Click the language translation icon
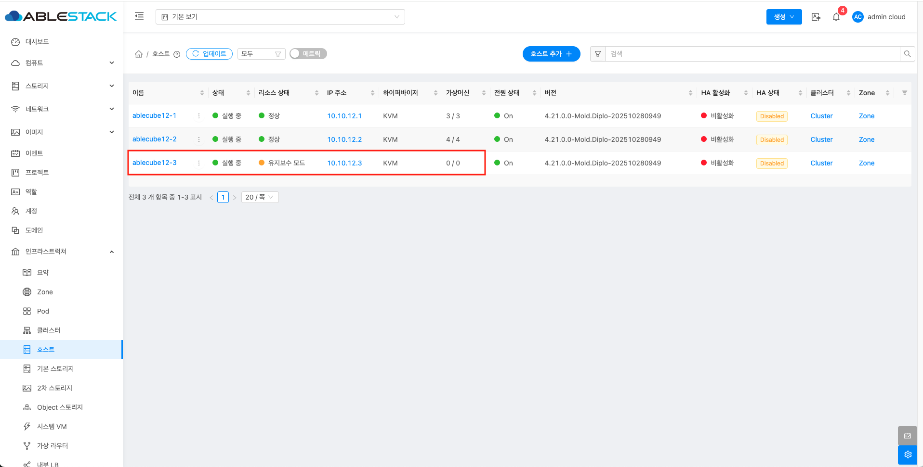The width and height of the screenshot is (923, 467). coord(816,17)
